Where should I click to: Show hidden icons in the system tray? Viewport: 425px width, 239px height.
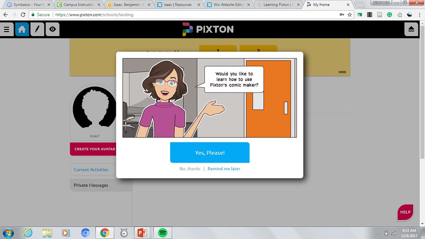[378, 232]
